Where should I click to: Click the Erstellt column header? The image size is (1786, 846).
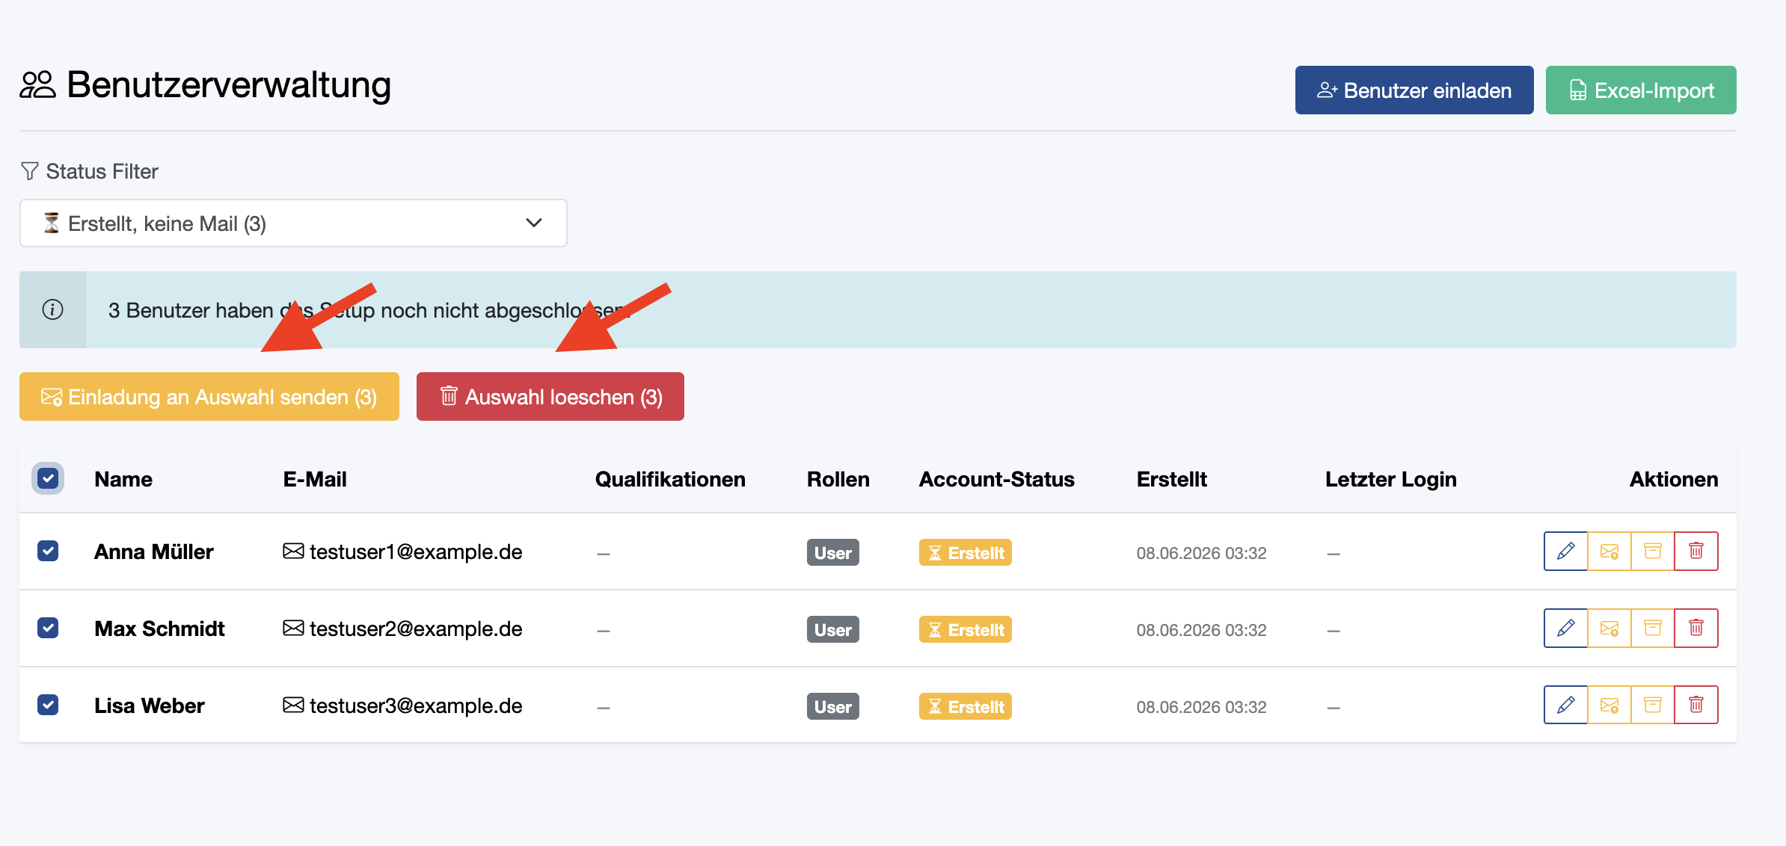[x=1172, y=479]
